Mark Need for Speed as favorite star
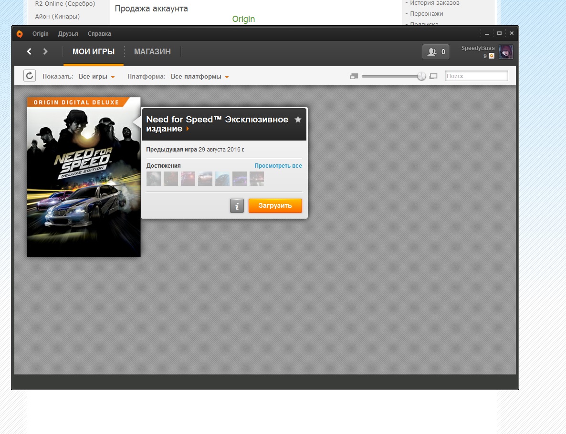 pyautogui.click(x=298, y=119)
